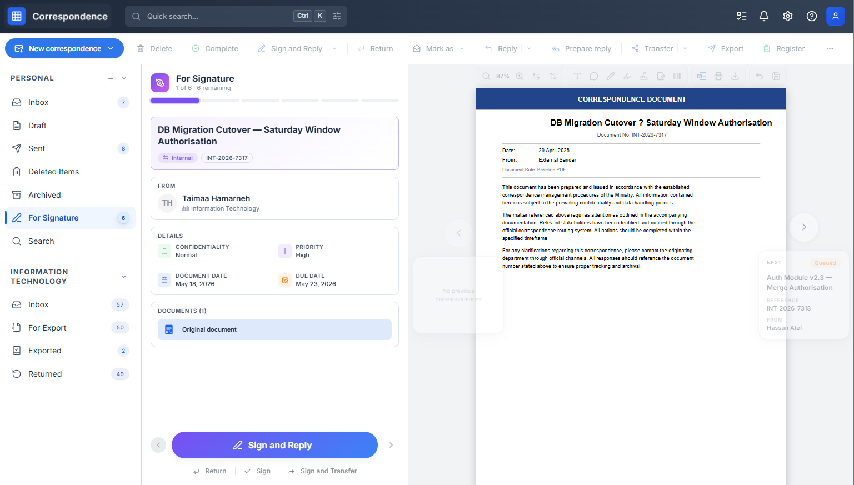Select the For Signature folder

(70, 218)
